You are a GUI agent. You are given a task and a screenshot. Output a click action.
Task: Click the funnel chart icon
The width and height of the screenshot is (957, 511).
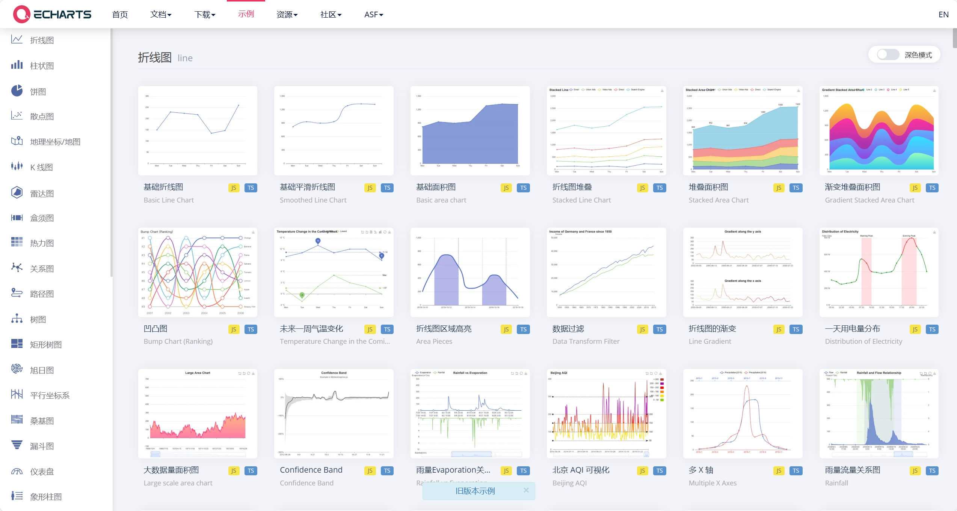[x=17, y=445]
